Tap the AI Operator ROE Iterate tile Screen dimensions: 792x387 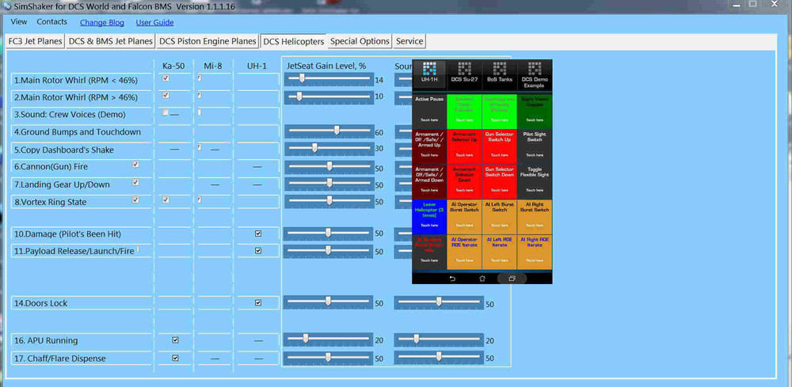pyautogui.click(x=464, y=252)
